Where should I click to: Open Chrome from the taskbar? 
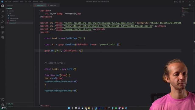86,108
